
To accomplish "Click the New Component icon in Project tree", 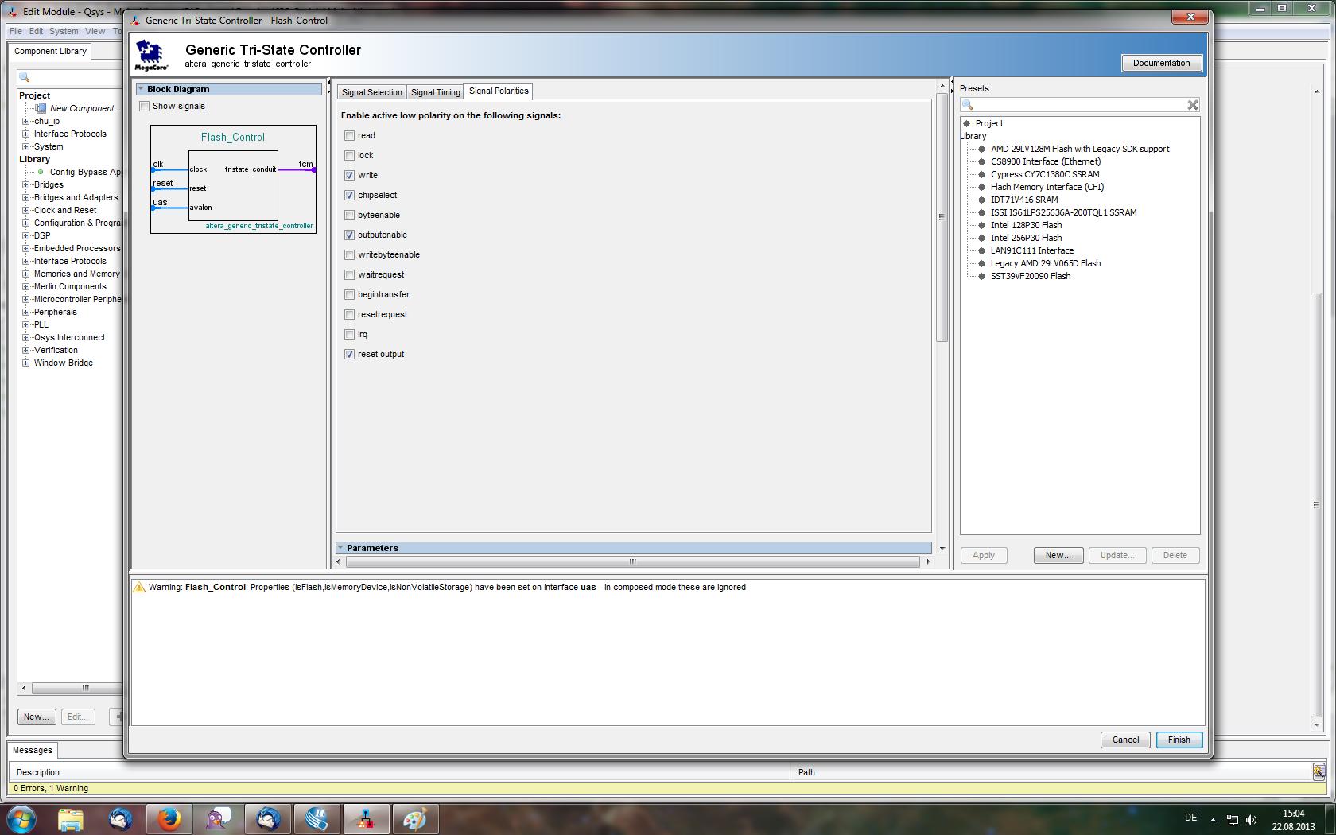I will tap(41, 108).
